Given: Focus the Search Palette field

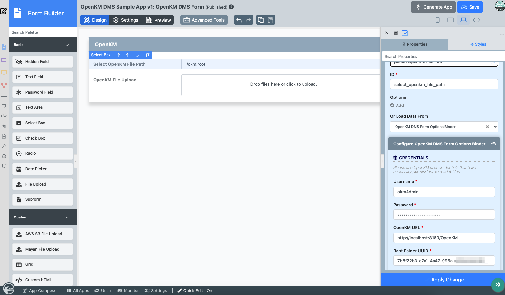Looking at the screenshot, I should tap(43, 32).
